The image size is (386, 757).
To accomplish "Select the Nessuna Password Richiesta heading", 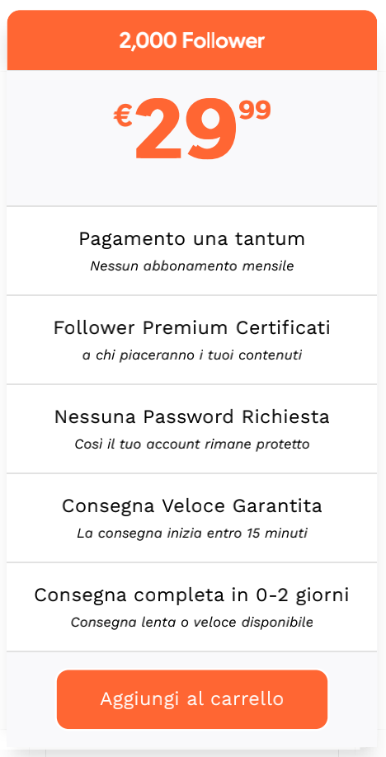I will tap(192, 416).
